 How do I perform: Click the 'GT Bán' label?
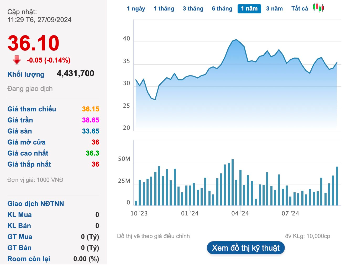[x=19, y=248]
